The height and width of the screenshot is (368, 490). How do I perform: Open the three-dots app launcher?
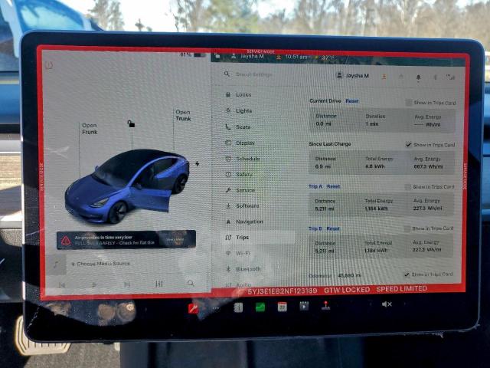pyautogui.click(x=216, y=308)
